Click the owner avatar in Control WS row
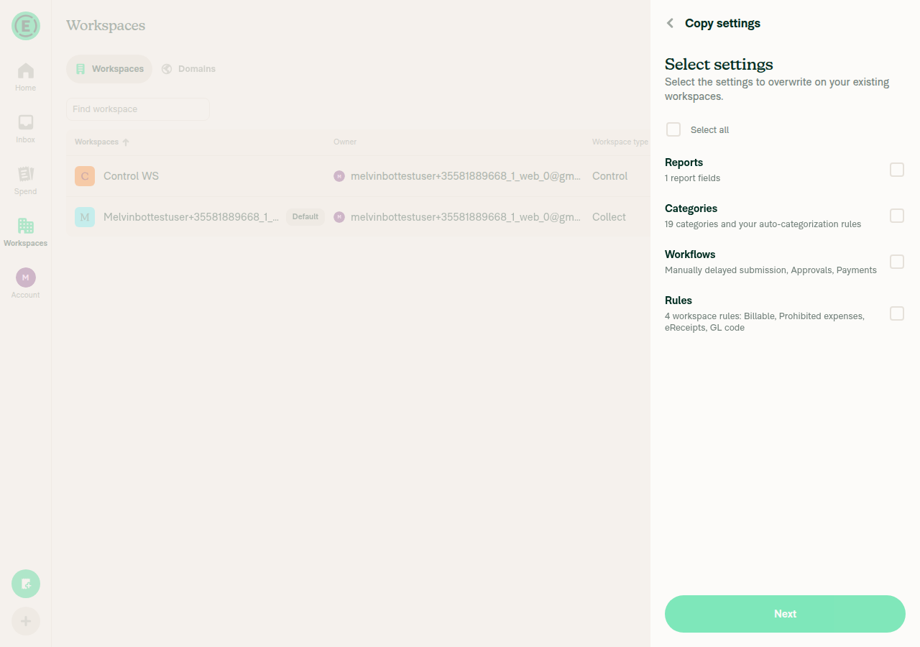This screenshot has width=920, height=647. tap(339, 176)
